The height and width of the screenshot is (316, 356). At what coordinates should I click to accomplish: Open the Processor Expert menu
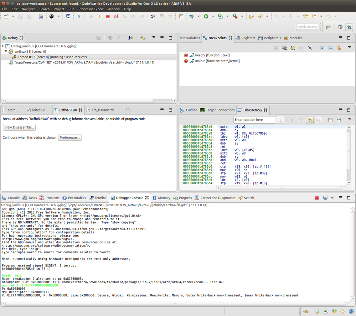pyautogui.click(x=91, y=9)
